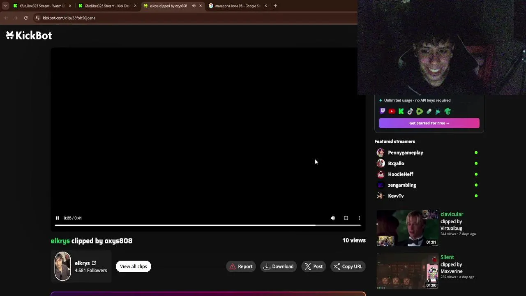526x296 pixels.
Task: Enter fullscreen mode on the video
Action: [x=346, y=218]
